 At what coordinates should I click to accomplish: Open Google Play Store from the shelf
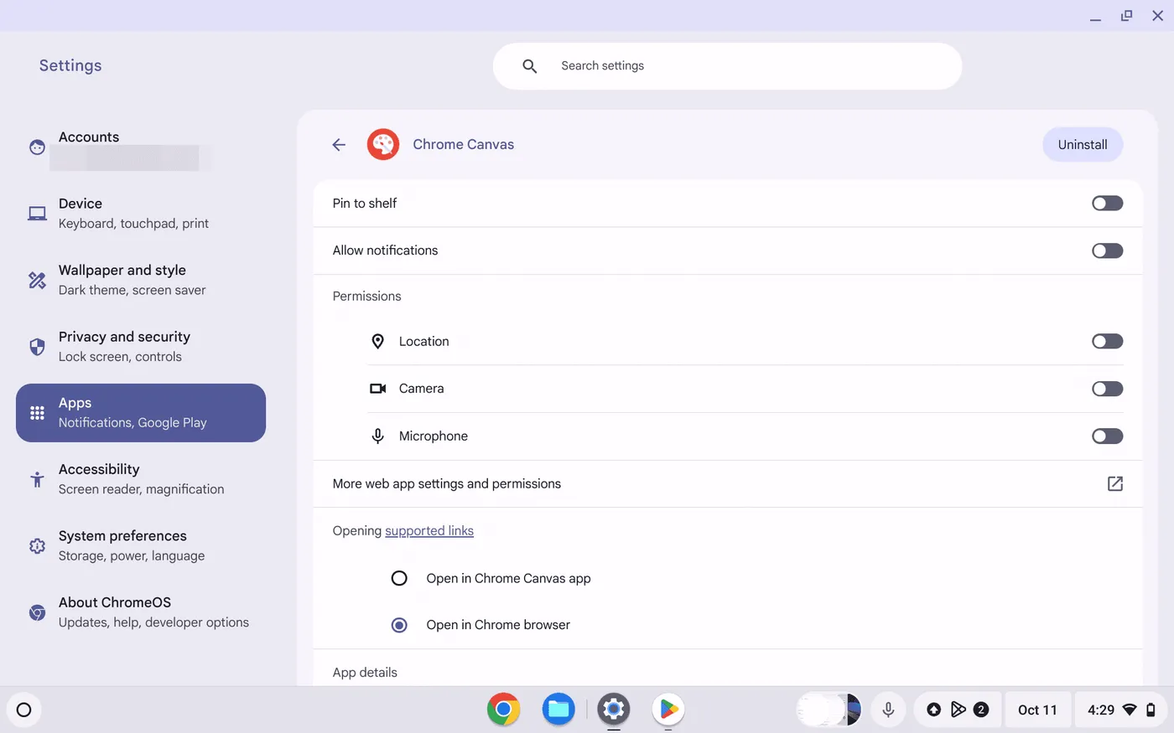pyautogui.click(x=668, y=710)
